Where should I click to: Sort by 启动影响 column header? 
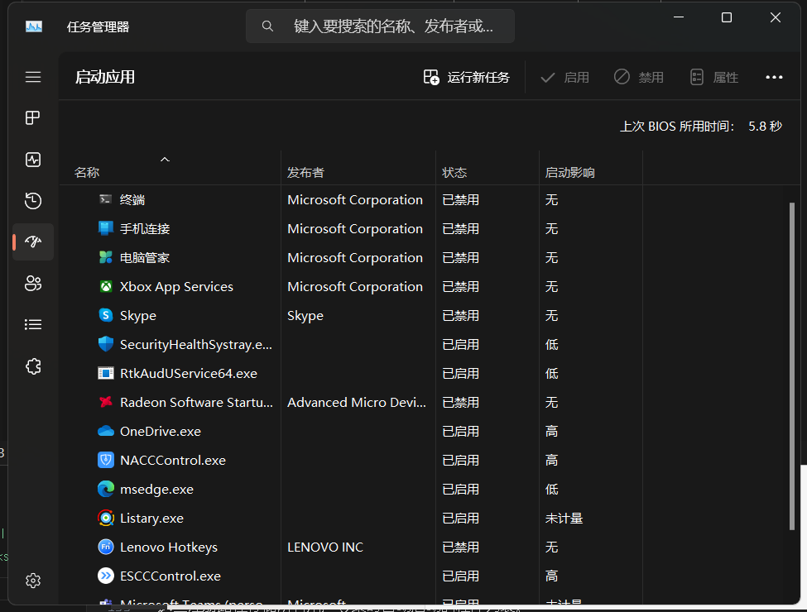[569, 173]
